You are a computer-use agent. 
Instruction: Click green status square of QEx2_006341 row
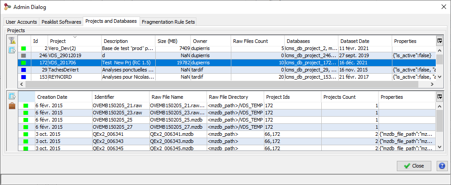[26, 134]
